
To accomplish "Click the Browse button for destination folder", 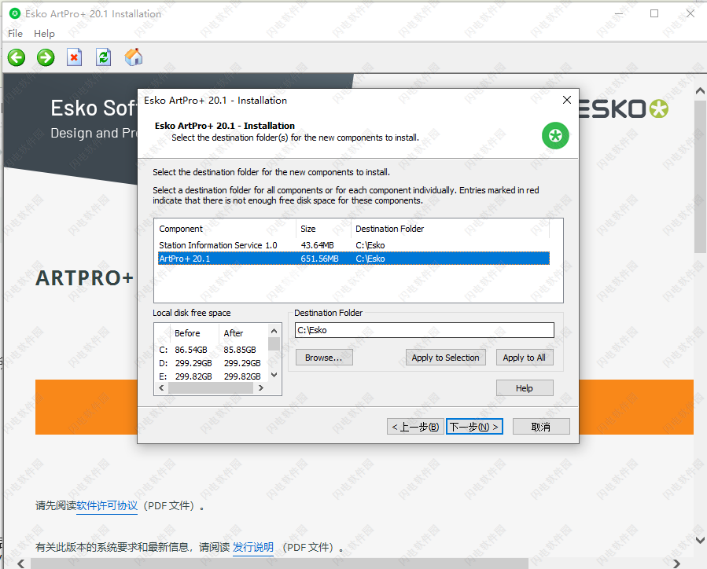I will (325, 357).
